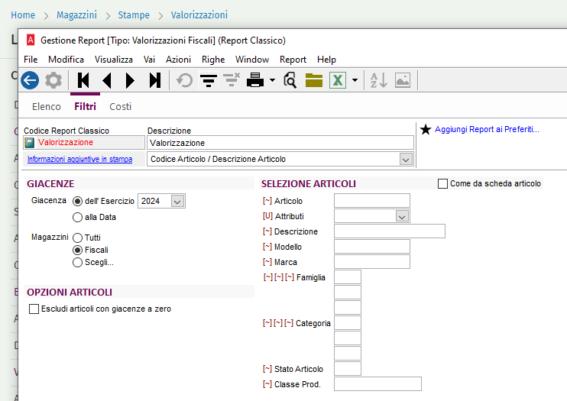Open the Esercizio 2024 year dropdown
The image size is (567, 401).
(x=177, y=202)
